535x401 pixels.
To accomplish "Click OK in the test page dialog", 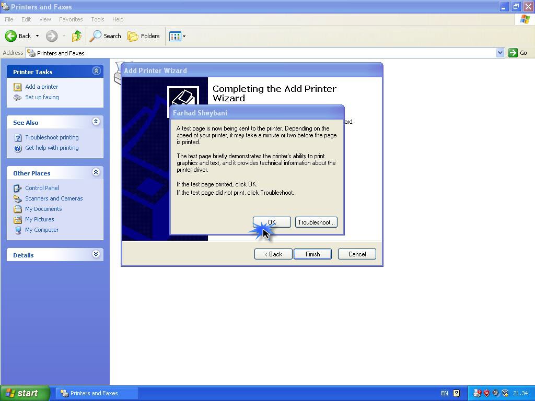I will point(271,222).
